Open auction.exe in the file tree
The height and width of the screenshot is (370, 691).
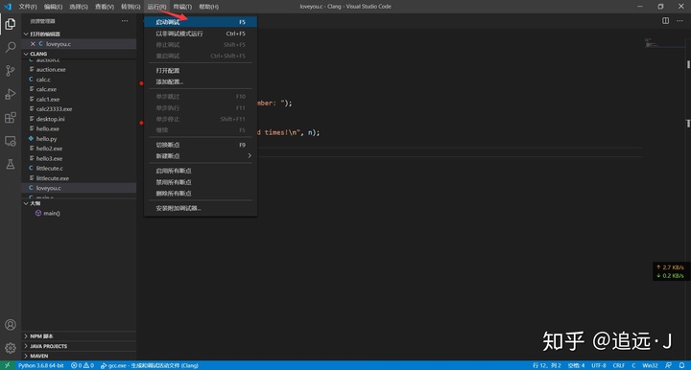pyautogui.click(x=79, y=70)
